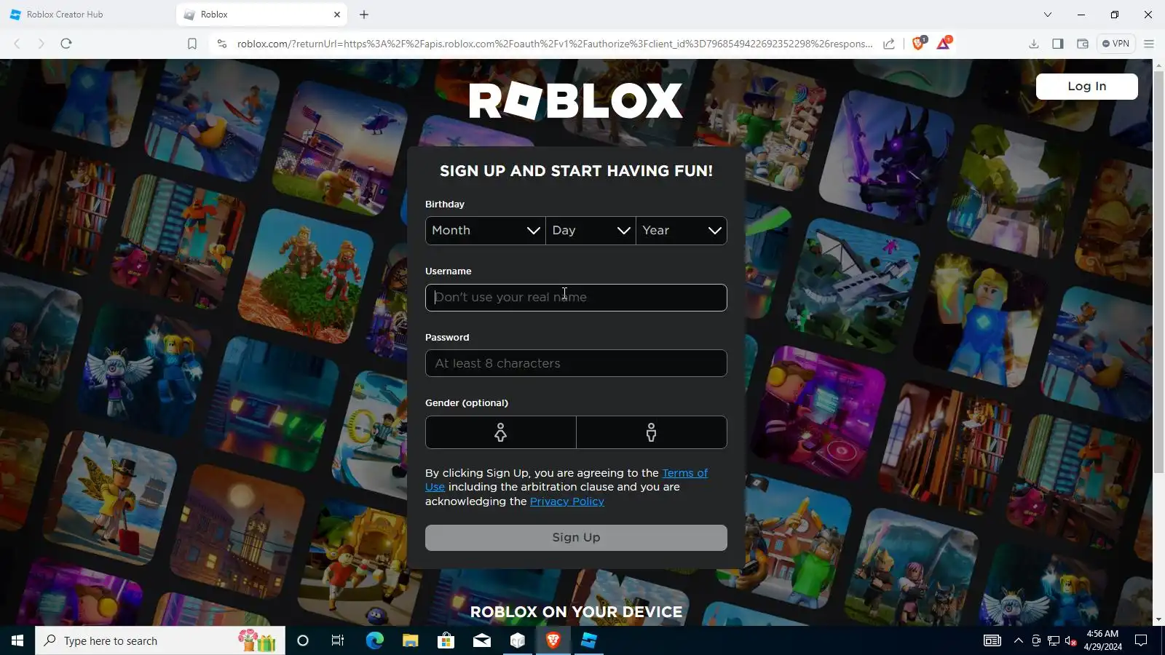
Task: Open Microsoft Store from the taskbar
Action: (446, 640)
